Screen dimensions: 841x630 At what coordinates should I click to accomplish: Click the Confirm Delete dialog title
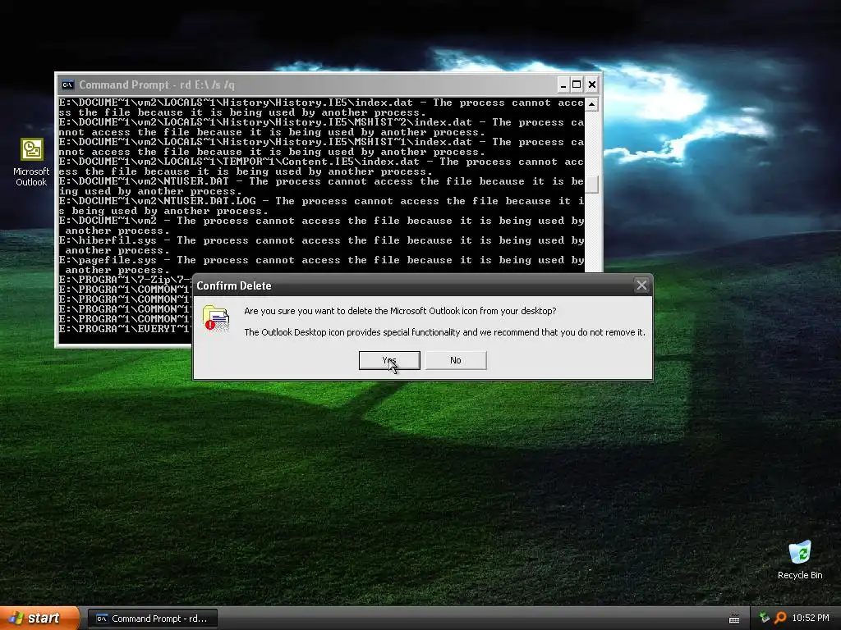pyautogui.click(x=234, y=286)
